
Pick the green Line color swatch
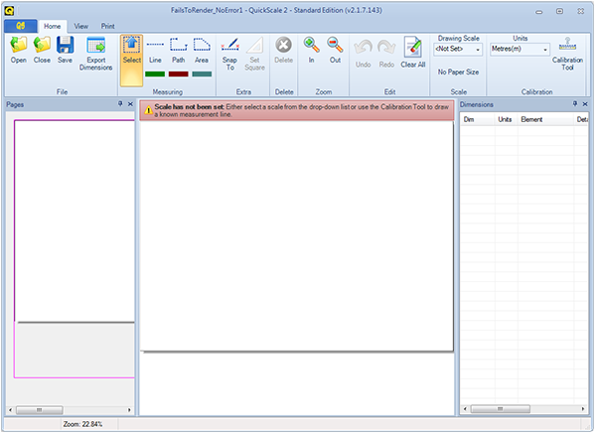(155, 74)
